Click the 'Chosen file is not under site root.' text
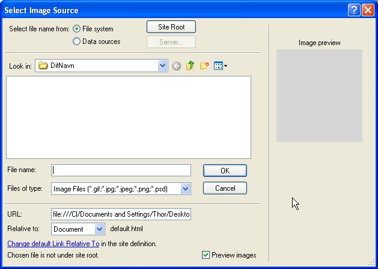 pos(53,255)
